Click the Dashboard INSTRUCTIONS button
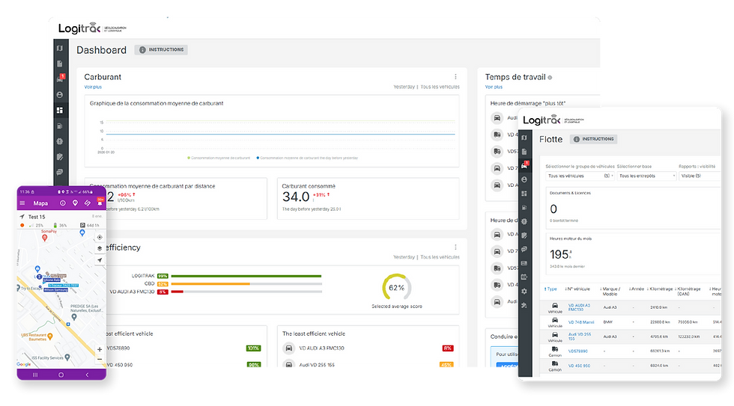Viewport: 734px width, 406px height. [161, 50]
